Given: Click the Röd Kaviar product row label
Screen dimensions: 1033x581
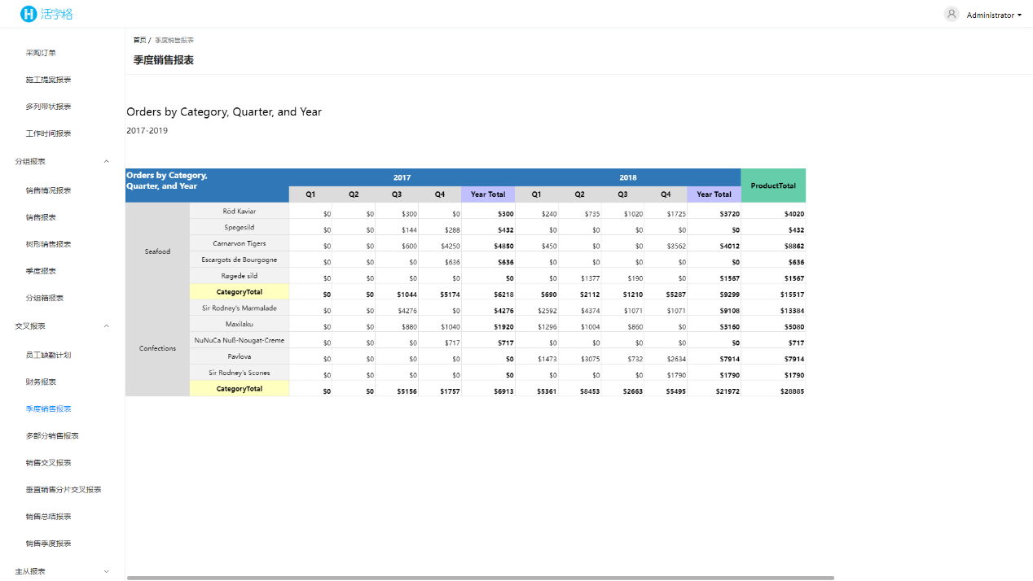Looking at the screenshot, I should [x=240, y=212].
